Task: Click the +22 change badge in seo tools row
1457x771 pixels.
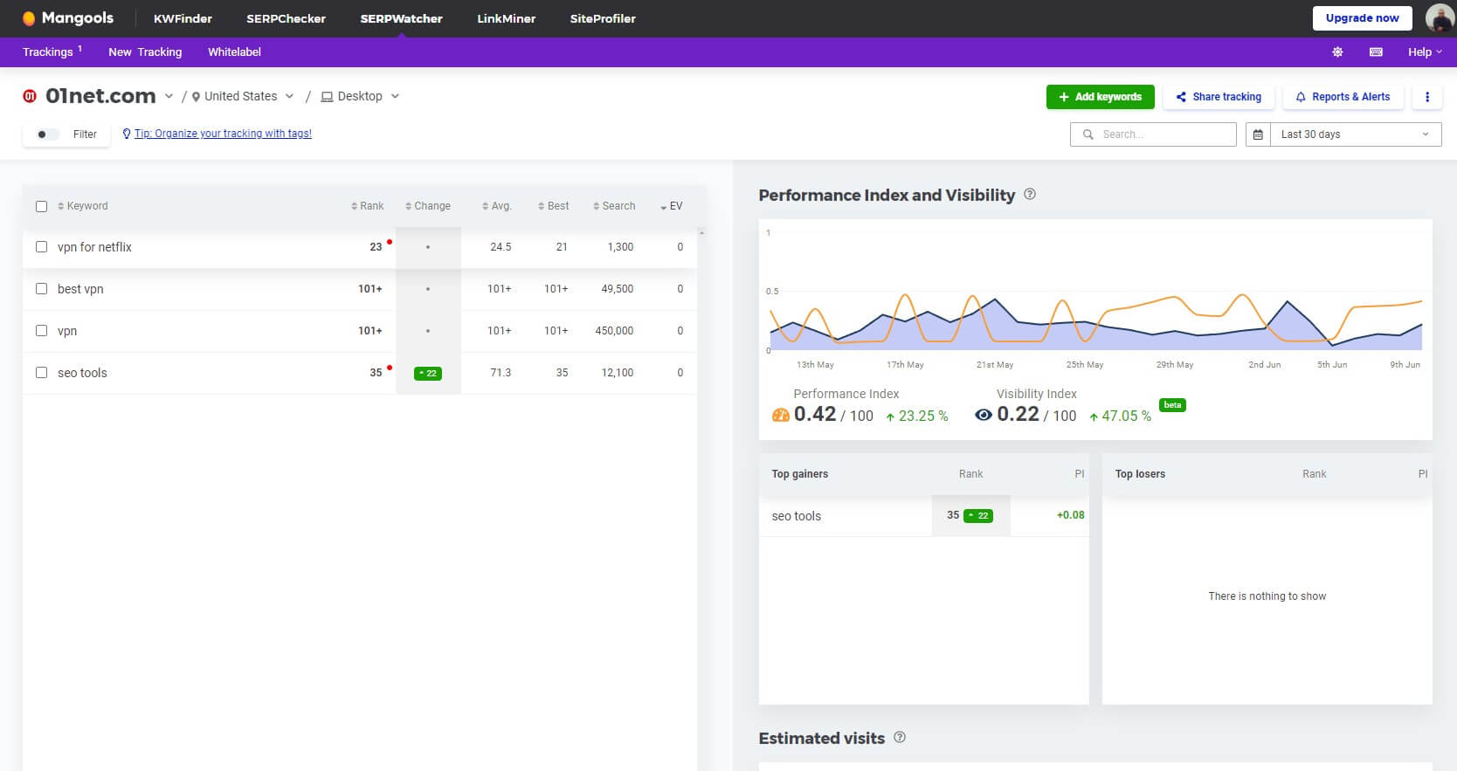Action: click(428, 374)
